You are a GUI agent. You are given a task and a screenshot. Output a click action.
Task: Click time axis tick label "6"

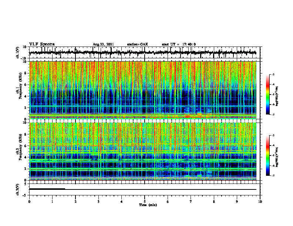click(168, 202)
